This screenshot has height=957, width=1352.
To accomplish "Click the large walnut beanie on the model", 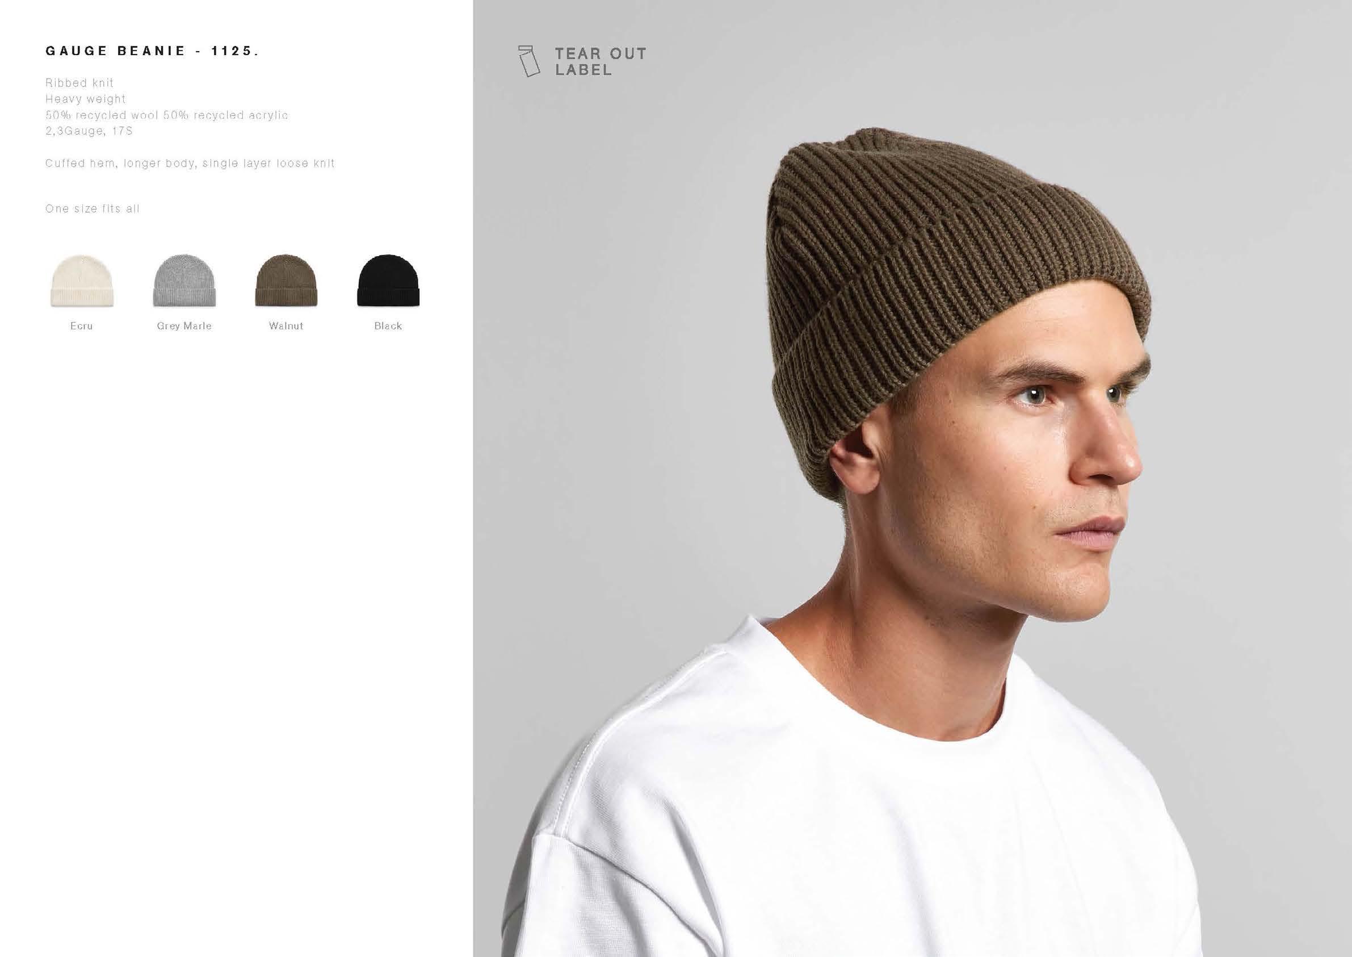I will click(x=954, y=295).
